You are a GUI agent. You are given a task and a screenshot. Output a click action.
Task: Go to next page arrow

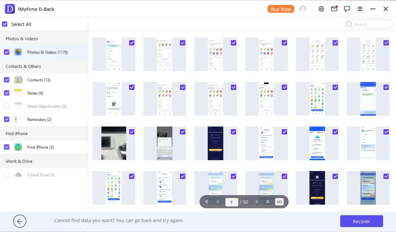[x=257, y=202]
